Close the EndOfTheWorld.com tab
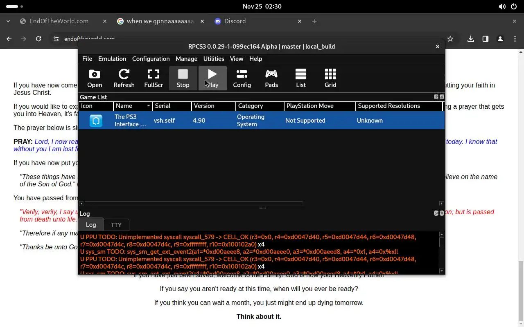The image size is (524, 327). tap(105, 21)
